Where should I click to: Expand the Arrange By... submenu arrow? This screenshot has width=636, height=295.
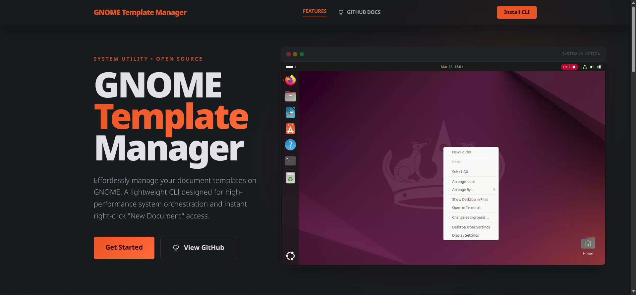[x=494, y=190]
